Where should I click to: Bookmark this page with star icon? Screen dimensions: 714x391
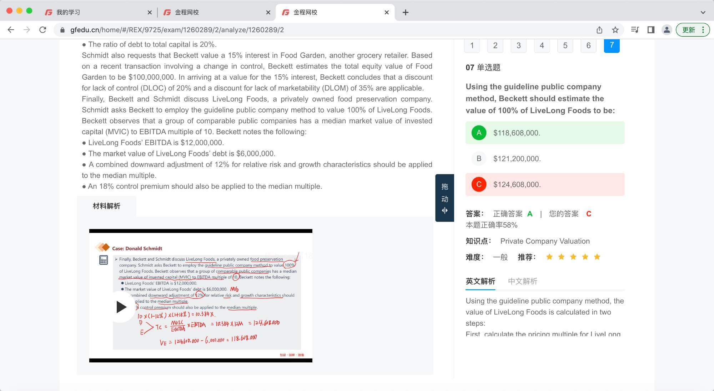point(615,30)
